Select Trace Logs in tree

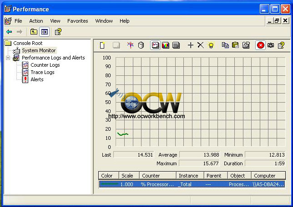click(x=42, y=72)
